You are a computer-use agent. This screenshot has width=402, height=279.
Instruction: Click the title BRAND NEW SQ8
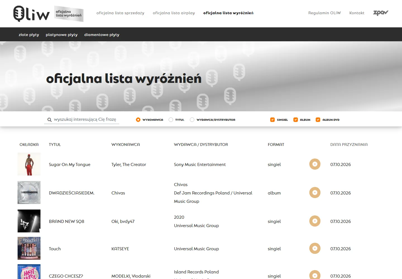coord(66,222)
